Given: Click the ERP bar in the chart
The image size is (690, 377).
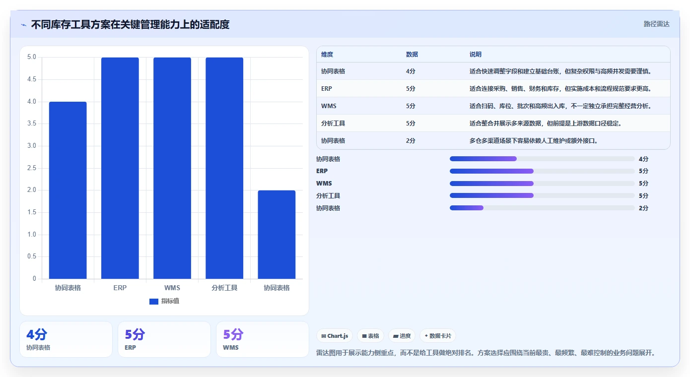Looking at the screenshot, I should click(x=120, y=168).
